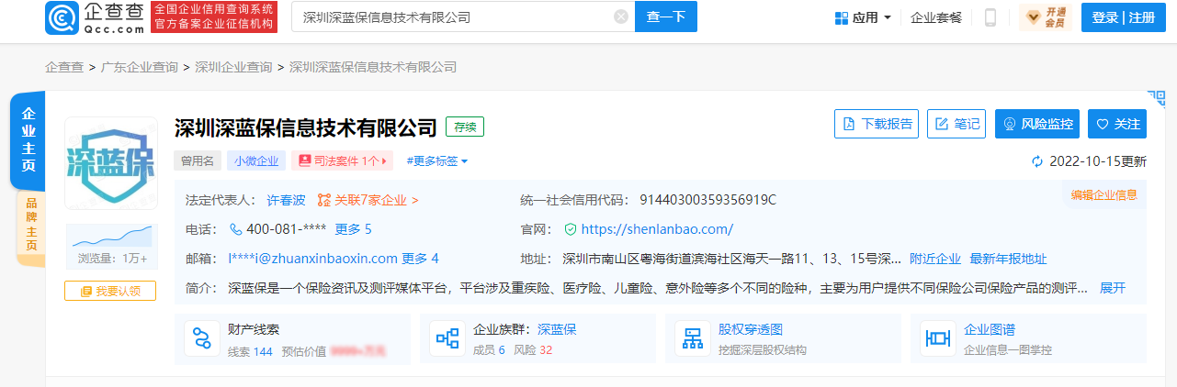The image size is (1177, 387).
Task: Click the green shield icon by the website
Action: point(571,229)
